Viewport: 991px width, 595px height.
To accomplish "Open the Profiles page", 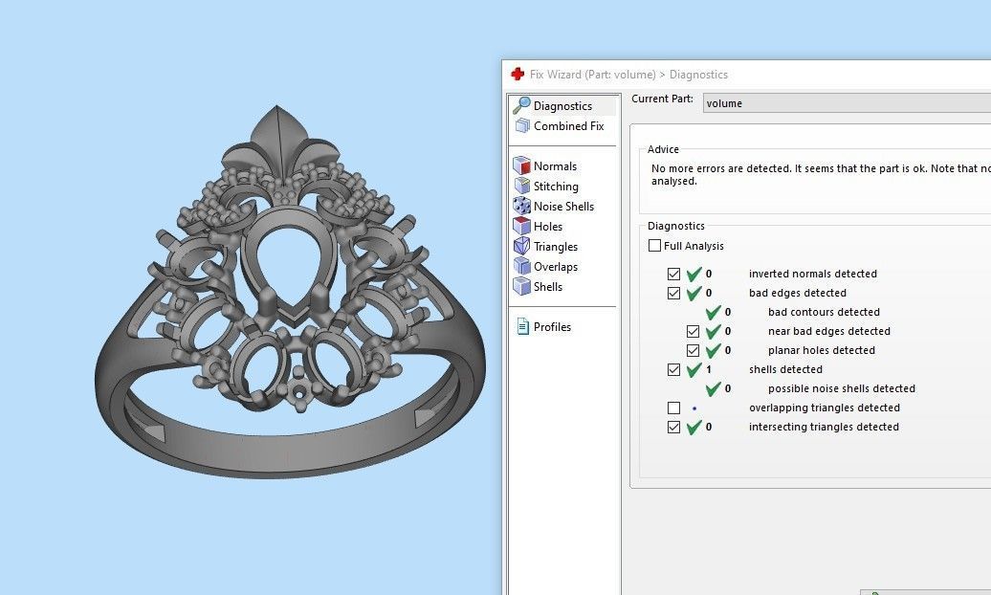I will coord(552,327).
